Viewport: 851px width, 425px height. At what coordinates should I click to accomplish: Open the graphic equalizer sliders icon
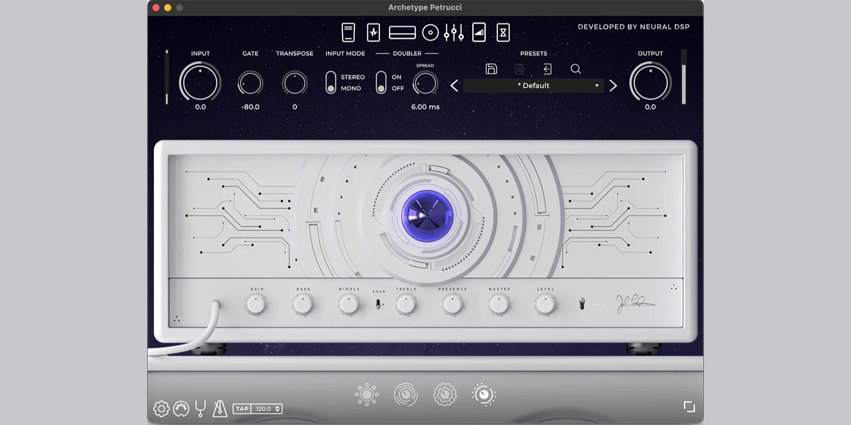[454, 33]
